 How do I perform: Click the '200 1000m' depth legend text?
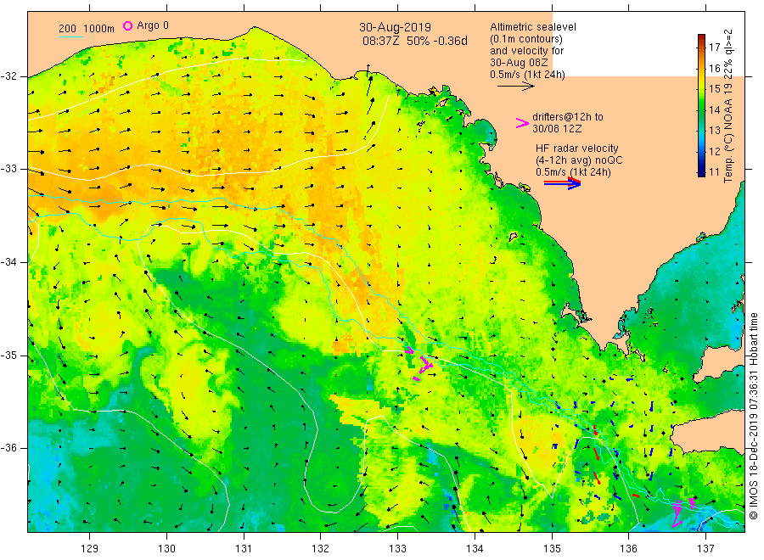click(x=87, y=29)
